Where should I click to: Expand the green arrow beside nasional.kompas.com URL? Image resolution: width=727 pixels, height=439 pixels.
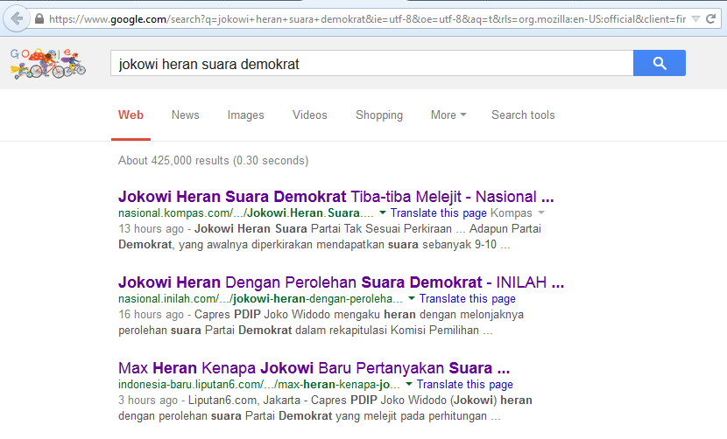point(383,213)
